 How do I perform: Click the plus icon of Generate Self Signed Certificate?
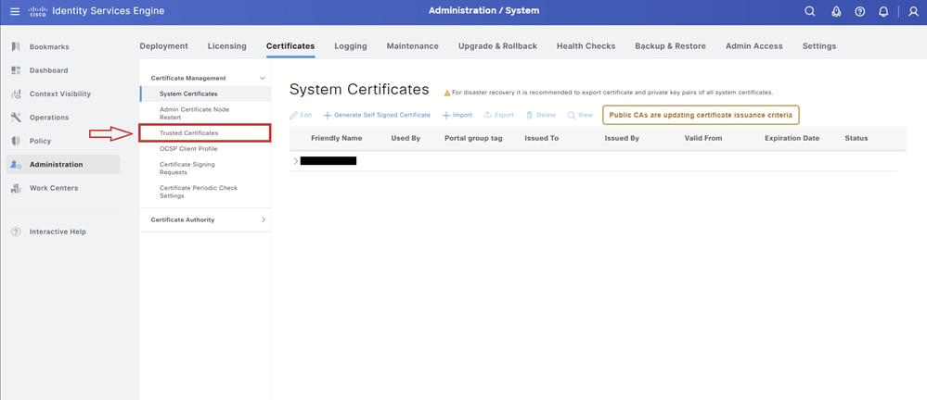pyautogui.click(x=327, y=115)
